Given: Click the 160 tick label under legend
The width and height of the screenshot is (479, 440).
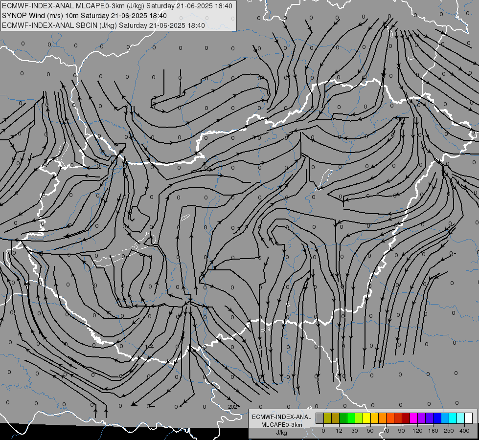Looking at the screenshot, I should click(433, 431).
